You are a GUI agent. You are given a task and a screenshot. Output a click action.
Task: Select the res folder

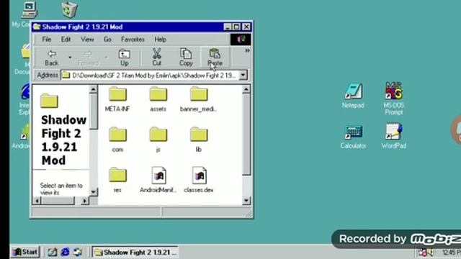(x=117, y=181)
